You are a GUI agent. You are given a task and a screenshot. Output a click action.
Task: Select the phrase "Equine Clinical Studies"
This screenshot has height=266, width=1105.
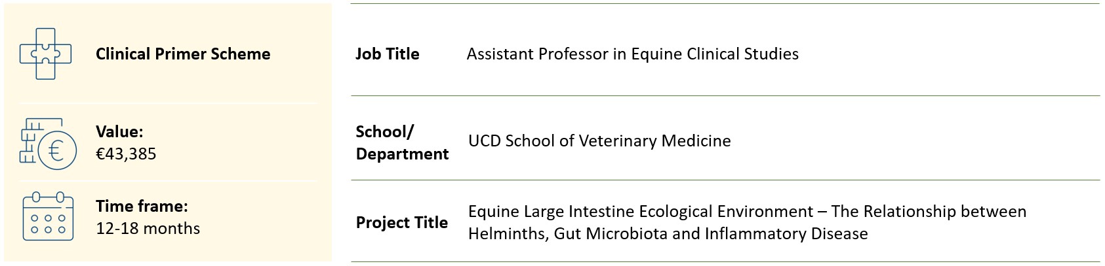click(715, 54)
